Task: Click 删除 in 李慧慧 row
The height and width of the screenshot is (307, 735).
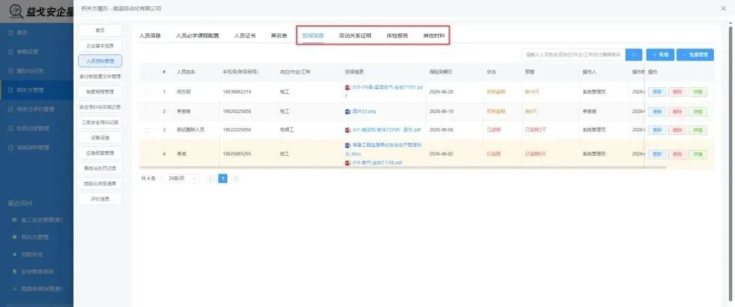Action: [677, 112]
